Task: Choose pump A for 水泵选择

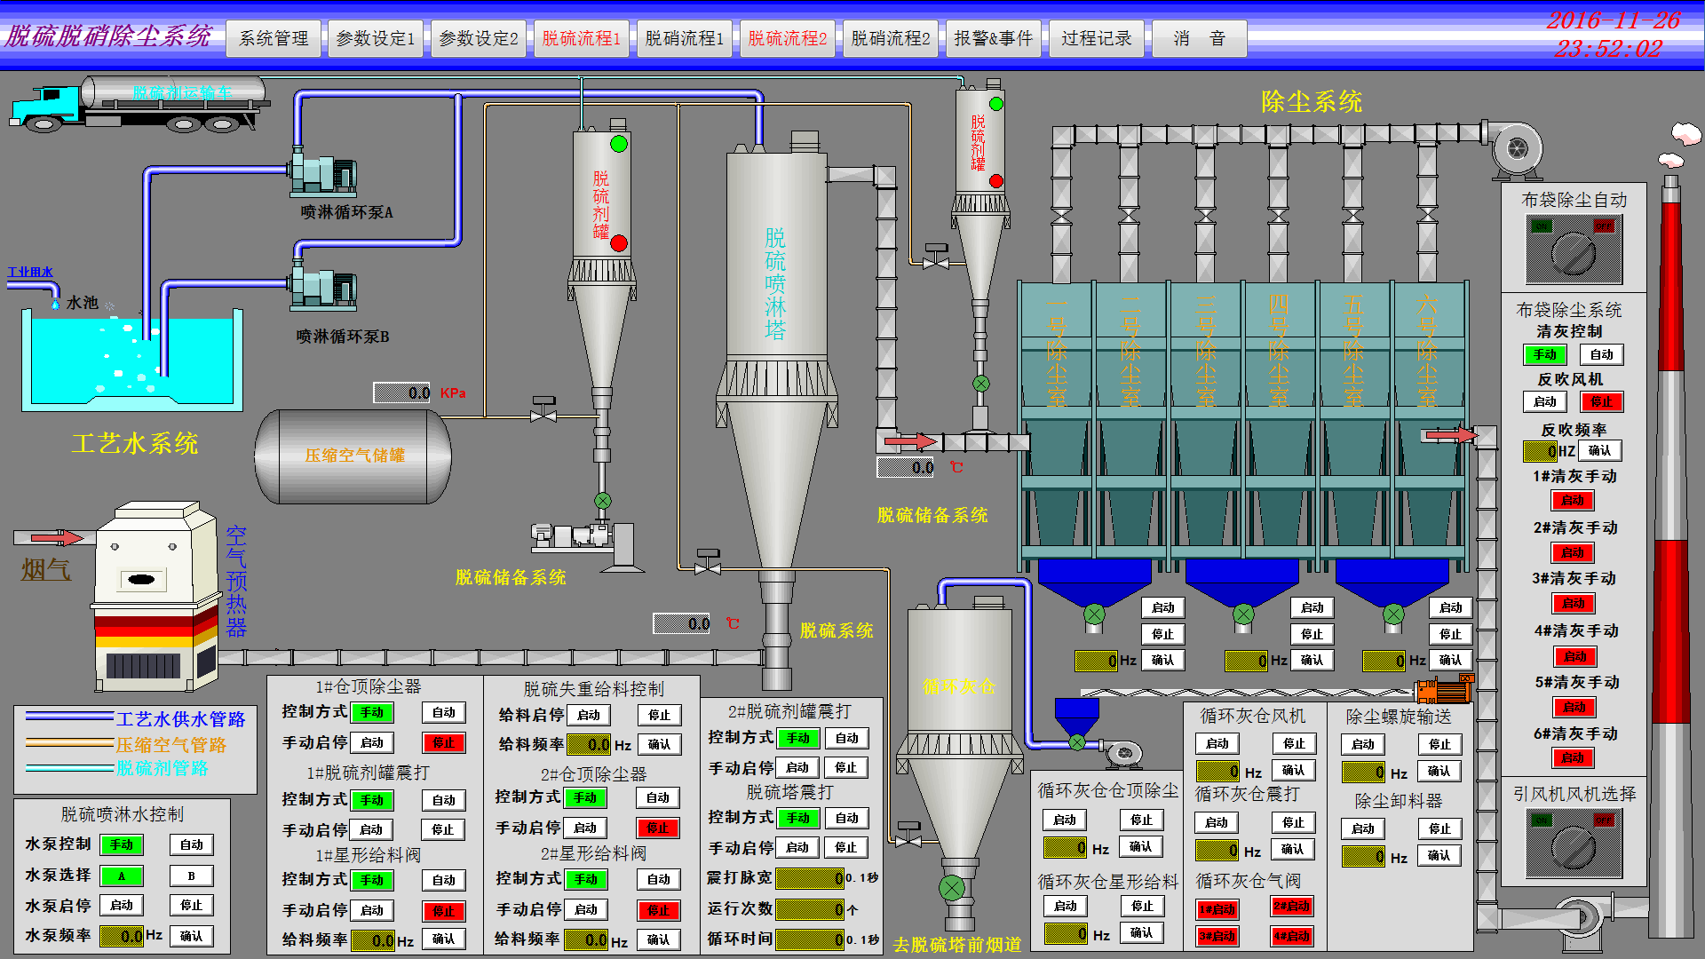Action: pyautogui.click(x=122, y=876)
